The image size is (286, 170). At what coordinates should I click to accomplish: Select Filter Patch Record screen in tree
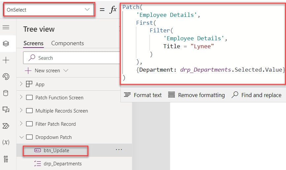(56, 124)
